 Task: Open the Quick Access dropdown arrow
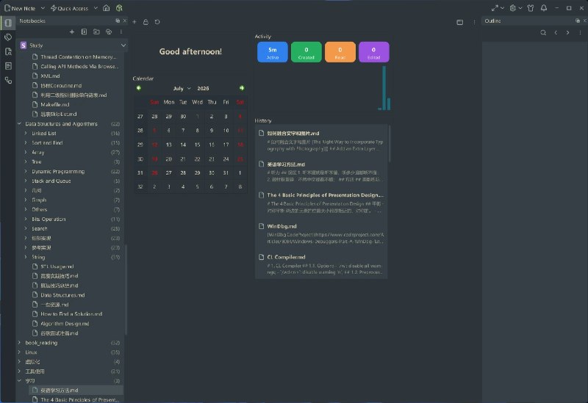(x=96, y=8)
